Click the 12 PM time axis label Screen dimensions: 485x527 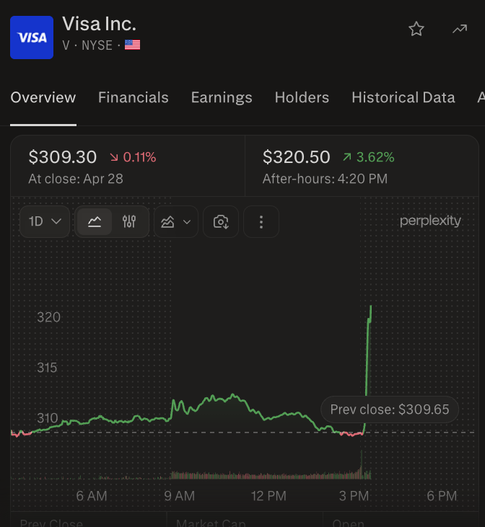(268, 496)
